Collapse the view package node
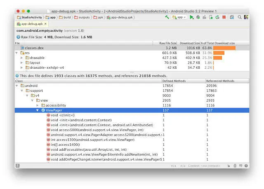 click(32, 100)
